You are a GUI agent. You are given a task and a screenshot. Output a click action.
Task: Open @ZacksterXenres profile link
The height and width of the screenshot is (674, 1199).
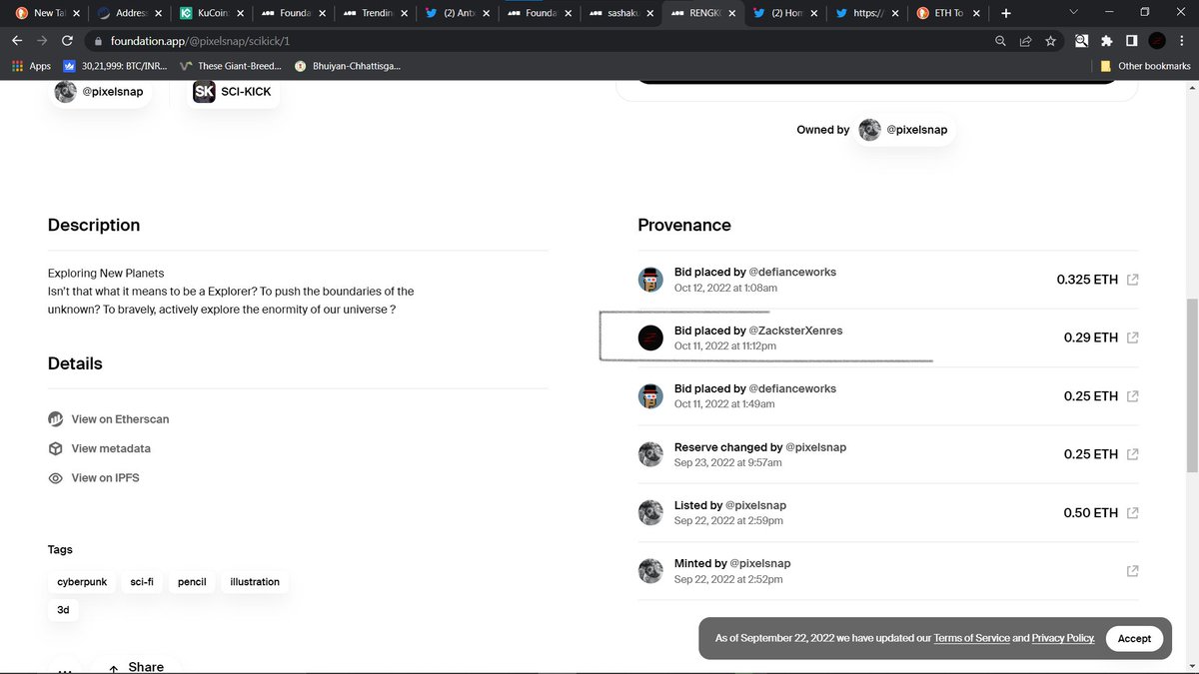click(795, 331)
